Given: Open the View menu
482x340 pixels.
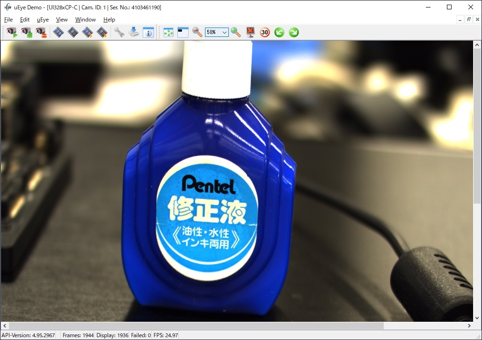Looking at the screenshot, I should [62, 20].
